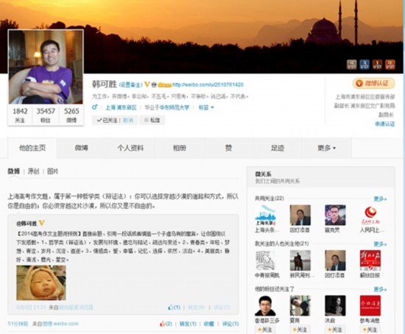Filter posts by 原创

click(x=33, y=171)
